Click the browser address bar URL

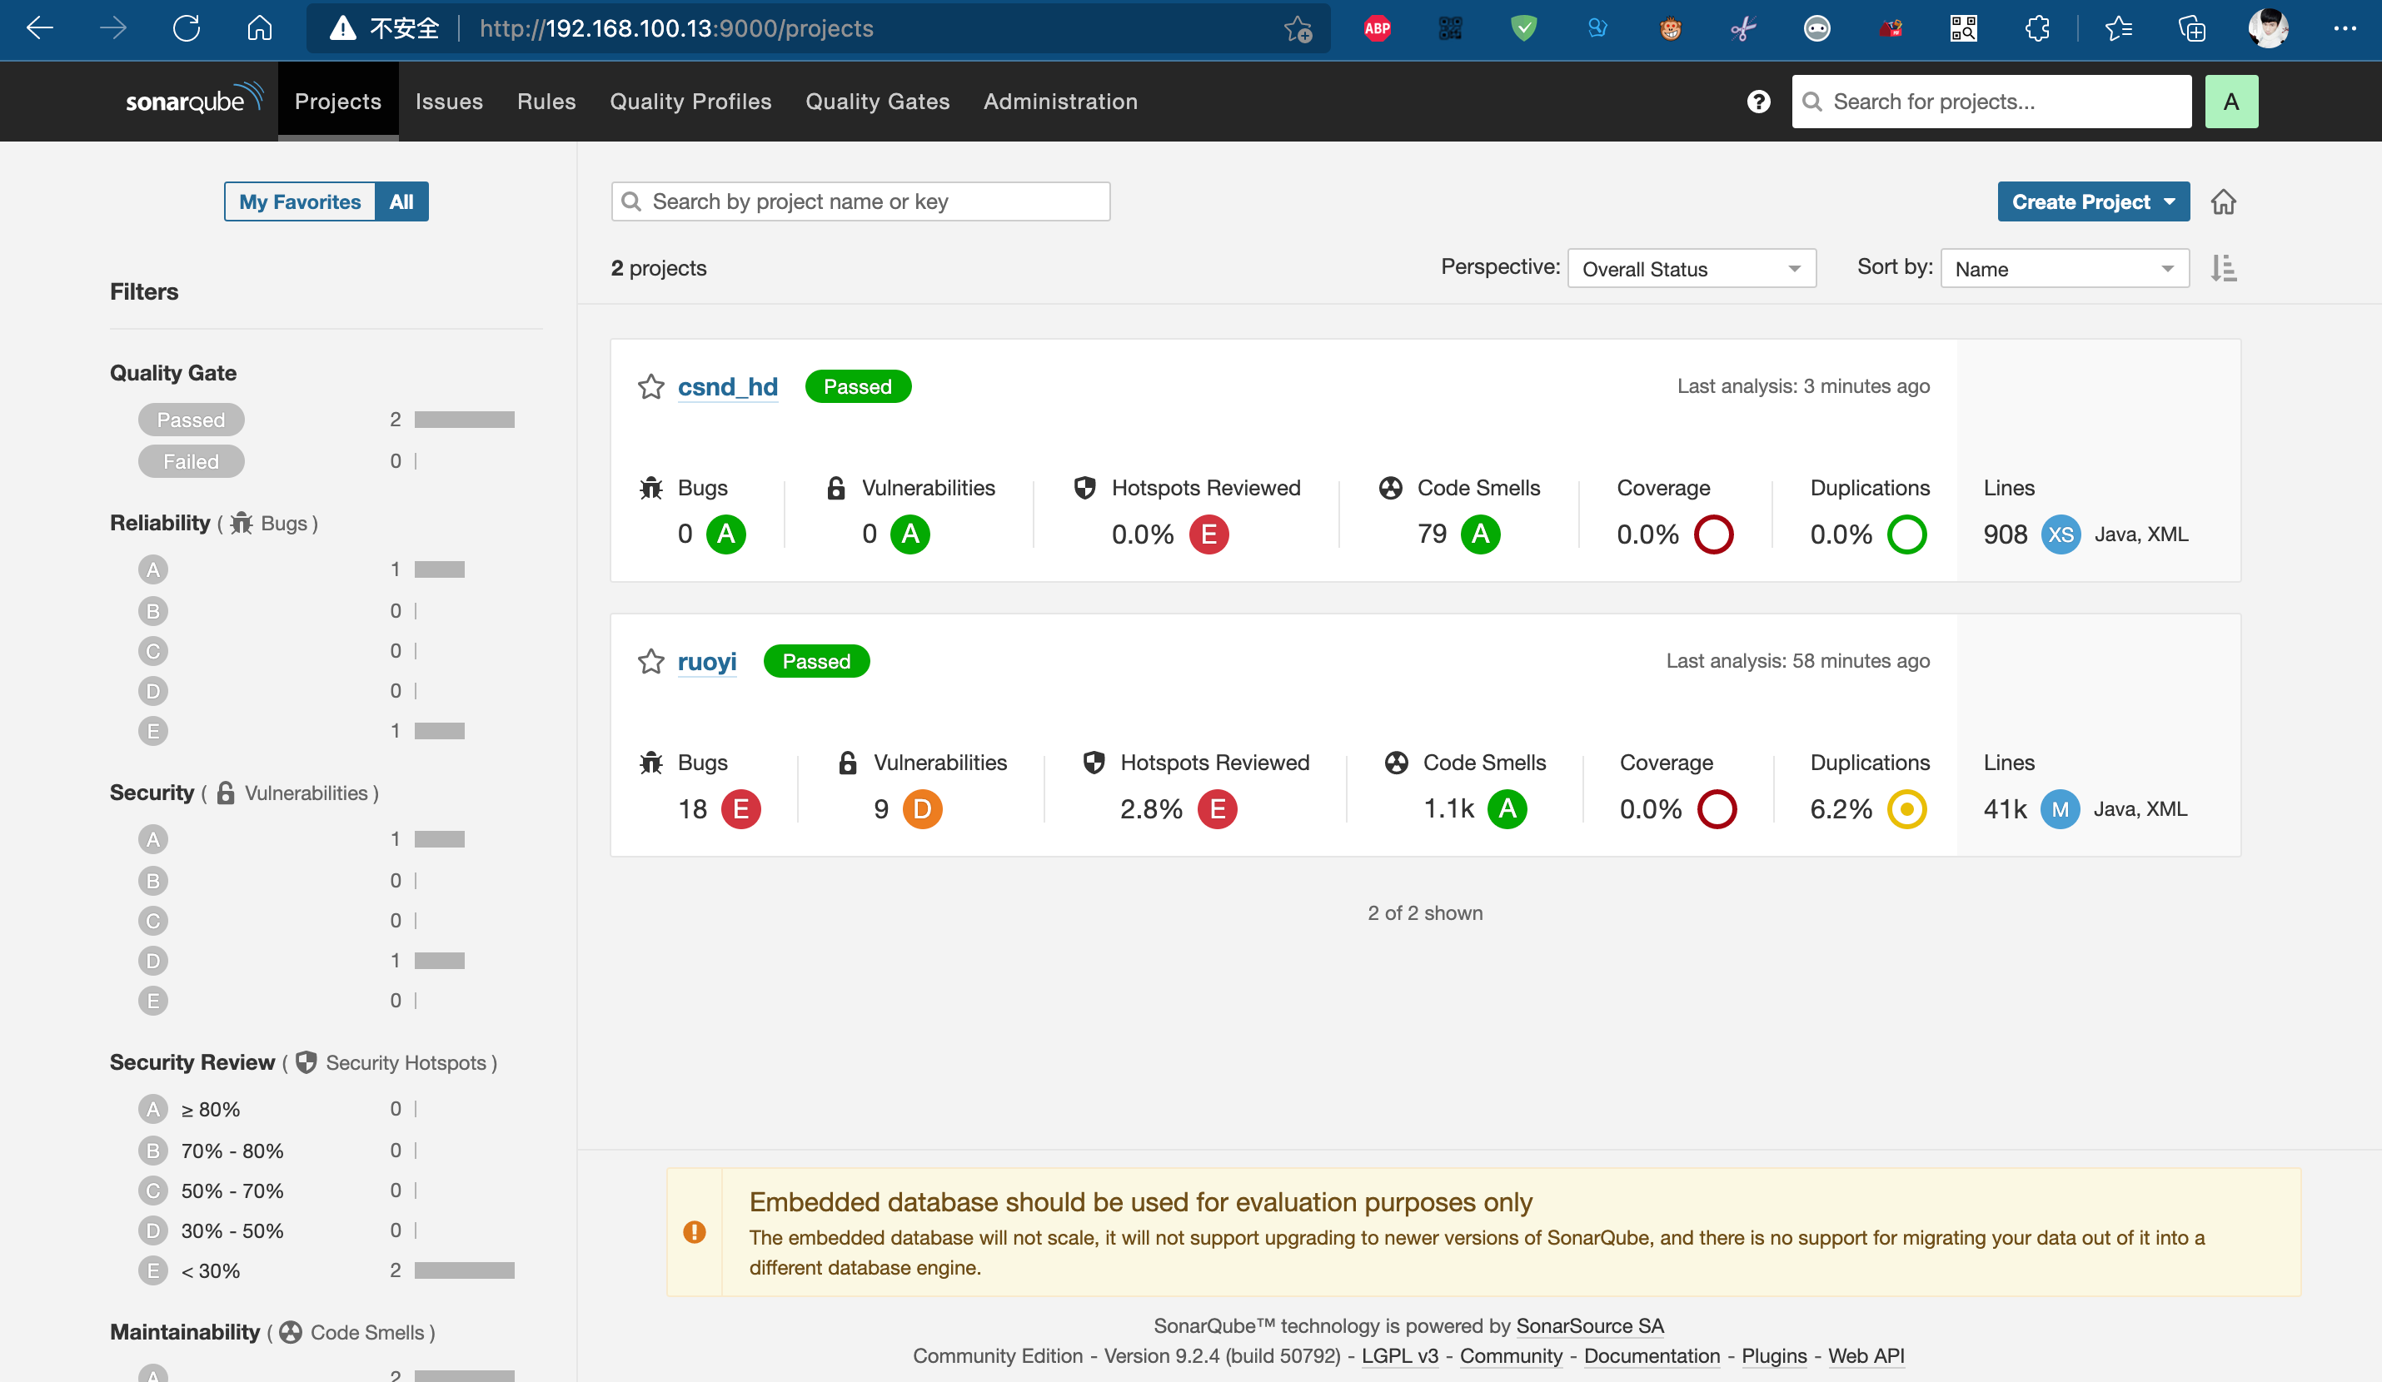pos(675,28)
